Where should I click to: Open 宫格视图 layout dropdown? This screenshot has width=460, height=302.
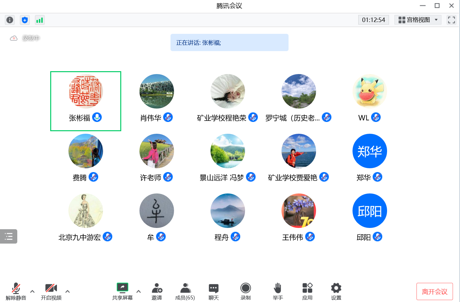pos(418,20)
